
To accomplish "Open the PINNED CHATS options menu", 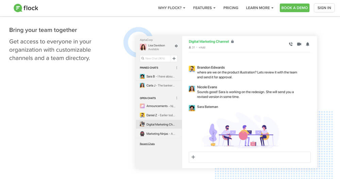I will pyautogui.click(x=177, y=68).
